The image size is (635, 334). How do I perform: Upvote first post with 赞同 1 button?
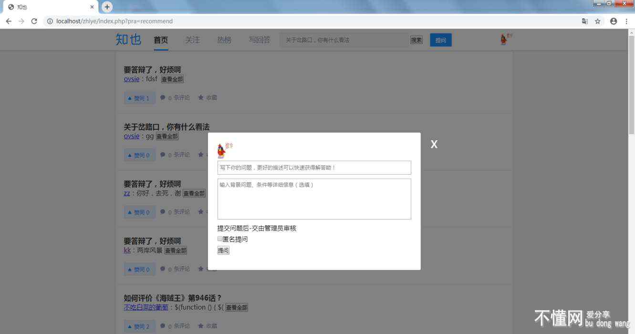click(139, 98)
